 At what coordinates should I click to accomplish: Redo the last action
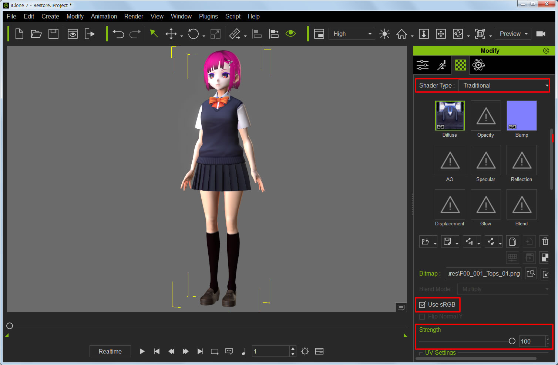(x=135, y=34)
